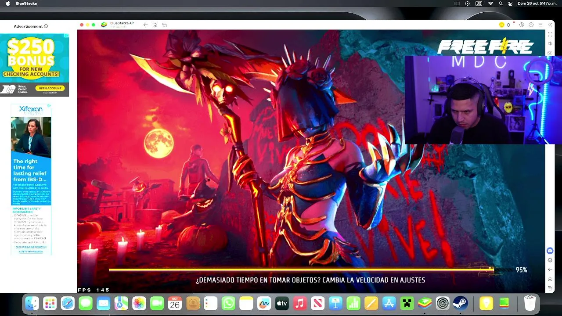Open the BlueStacks account profile icon

(x=522, y=25)
